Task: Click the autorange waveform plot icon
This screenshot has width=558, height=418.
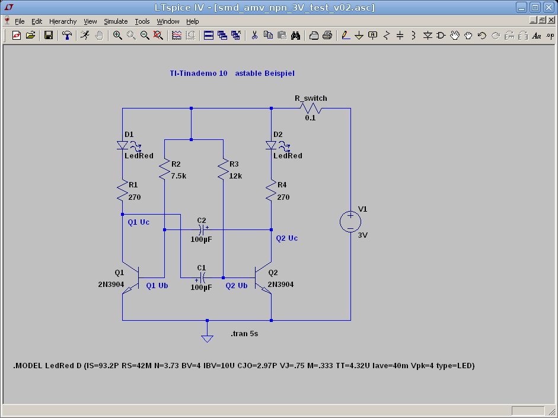Action: click(x=177, y=35)
